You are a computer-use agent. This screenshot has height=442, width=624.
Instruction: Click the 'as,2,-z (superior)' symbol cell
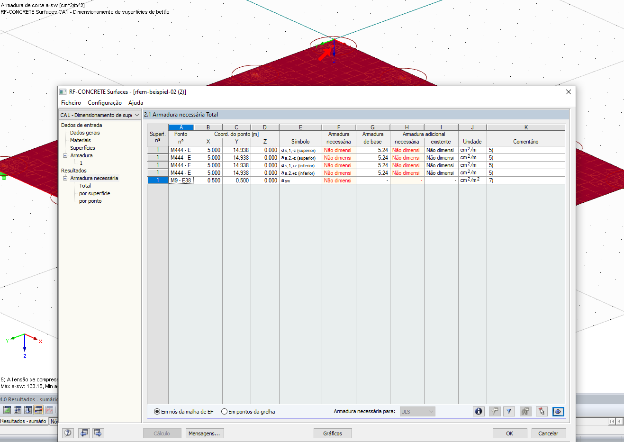click(x=300, y=158)
